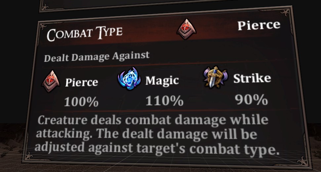The height and width of the screenshot is (172, 321).
Task: Select the Pierce label beside 100%
Action: coord(82,82)
